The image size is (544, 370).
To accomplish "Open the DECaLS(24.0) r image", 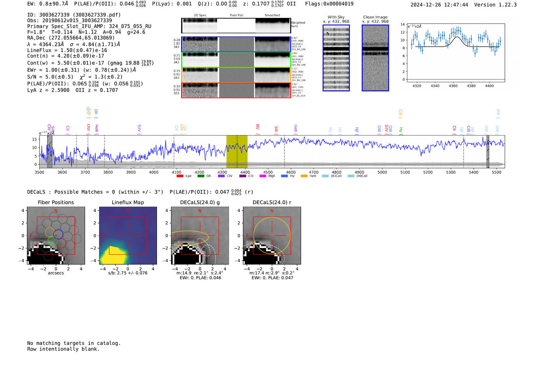I will [272, 236].
